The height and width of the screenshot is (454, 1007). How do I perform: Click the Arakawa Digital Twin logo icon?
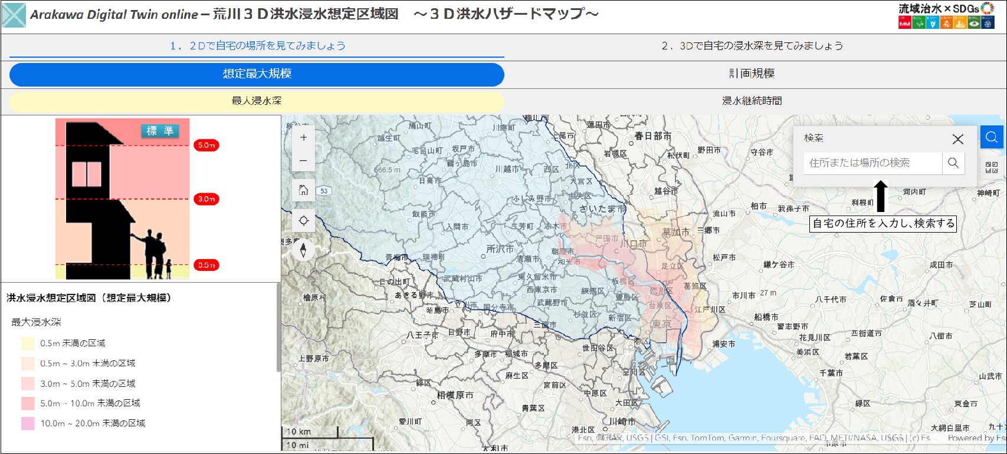(14, 15)
